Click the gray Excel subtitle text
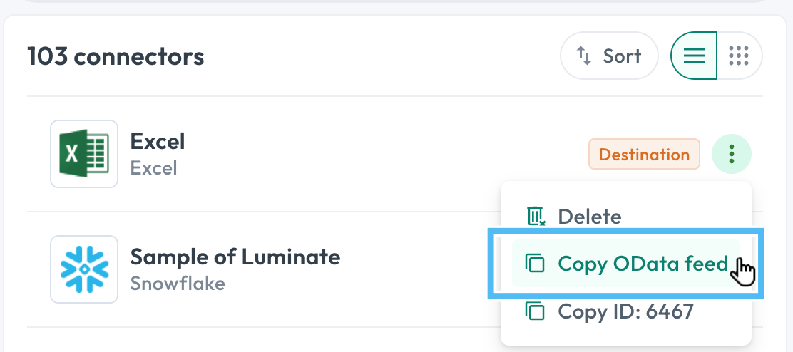This screenshot has height=352, width=793. coord(154,167)
